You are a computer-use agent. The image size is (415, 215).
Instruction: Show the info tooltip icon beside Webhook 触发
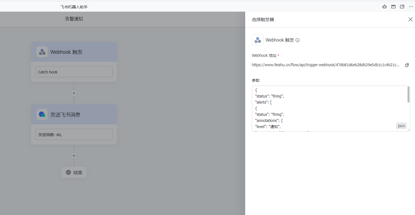tap(298, 40)
